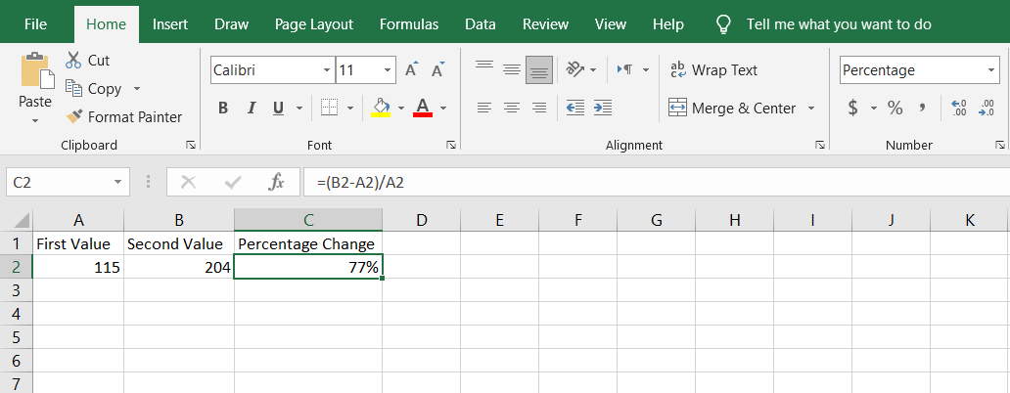Screen dimensions: 1010x393
Task: Toggle Bold formatting
Action: (x=223, y=108)
